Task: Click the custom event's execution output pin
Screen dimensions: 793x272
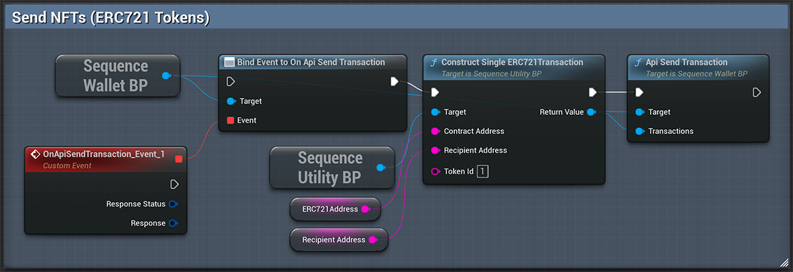Action: [174, 184]
